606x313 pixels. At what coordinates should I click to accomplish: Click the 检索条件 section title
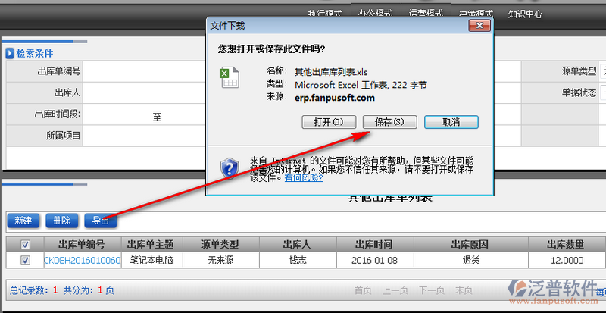35,53
